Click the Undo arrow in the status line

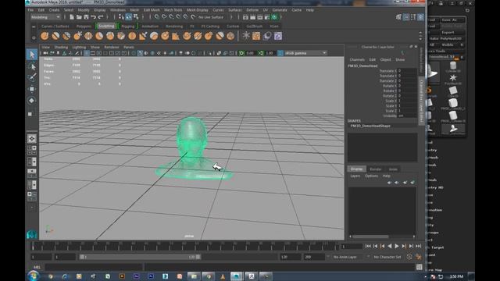tap(94, 17)
